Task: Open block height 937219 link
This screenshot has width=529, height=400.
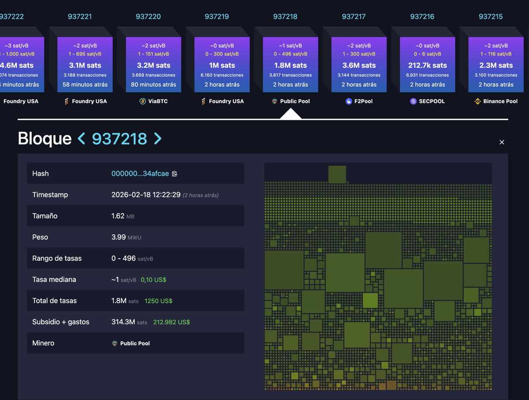Action: (x=217, y=17)
